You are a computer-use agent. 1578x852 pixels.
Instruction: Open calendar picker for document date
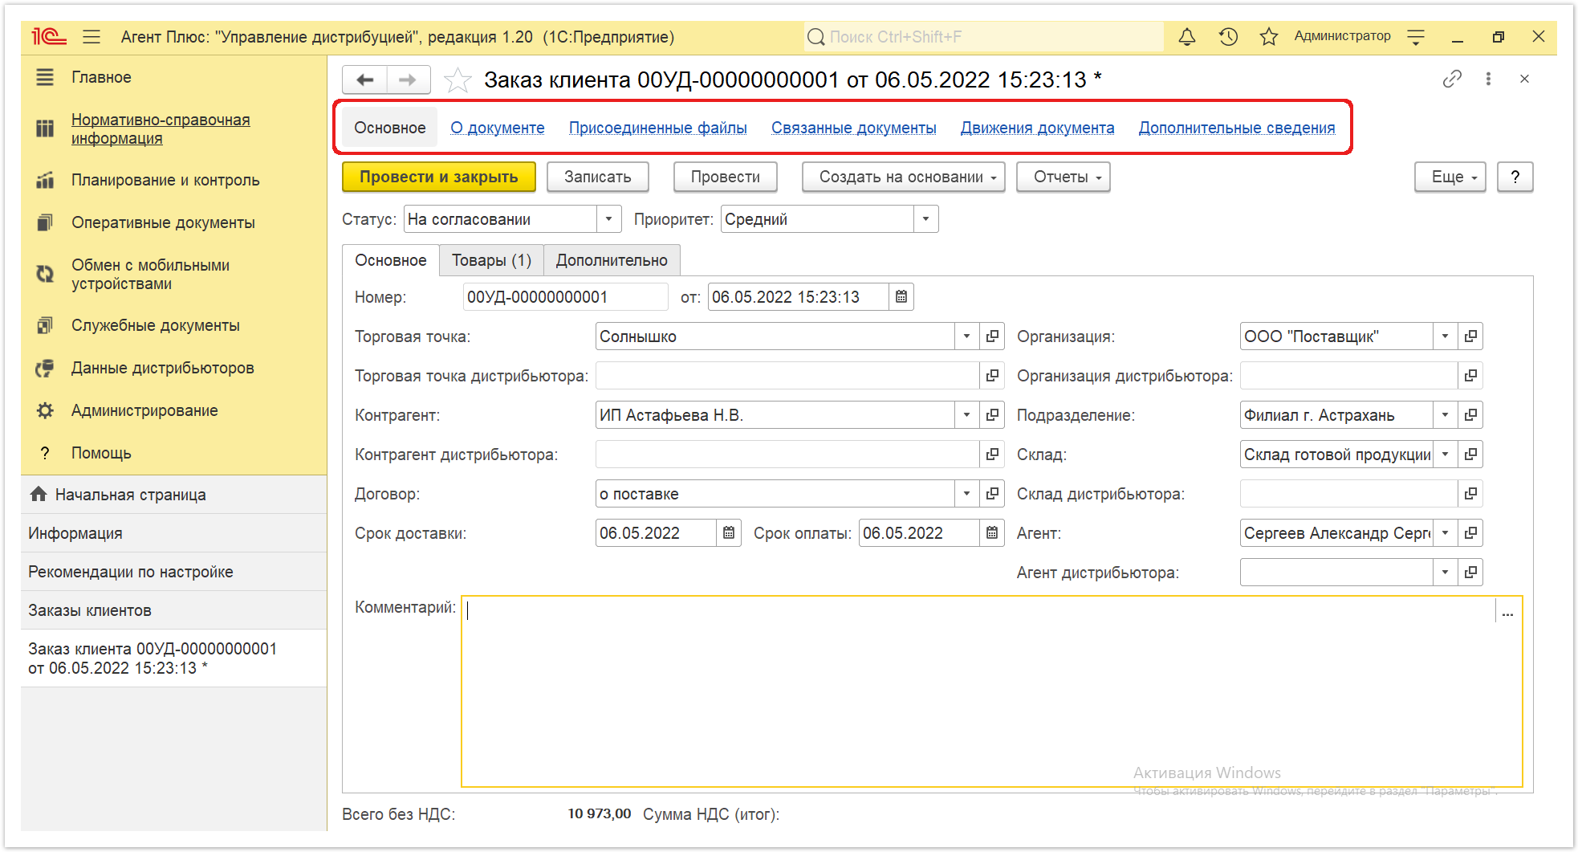tap(901, 297)
